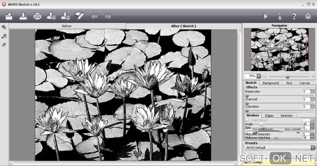Image resolution: width=317 pixels, height=166 pixels.
Task: Switch to the After ( Sketch ) tab
Action: point(183,26)
